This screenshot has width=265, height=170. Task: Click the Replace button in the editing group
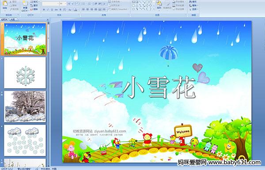[x=193, y=5]
